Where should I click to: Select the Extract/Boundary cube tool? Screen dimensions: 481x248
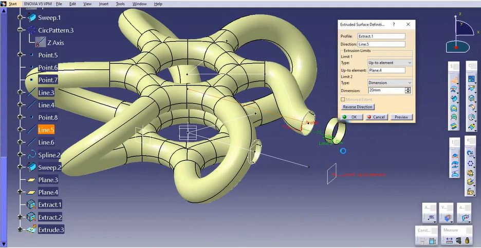click(x=471, y=98)
